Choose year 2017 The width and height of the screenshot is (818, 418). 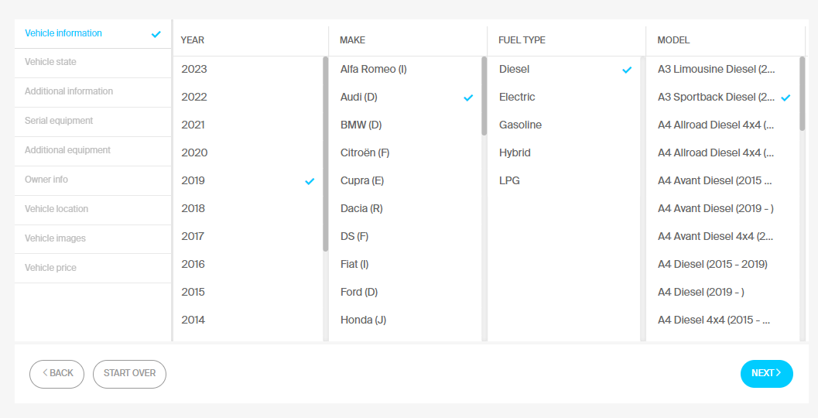click(x=248, y=236)
